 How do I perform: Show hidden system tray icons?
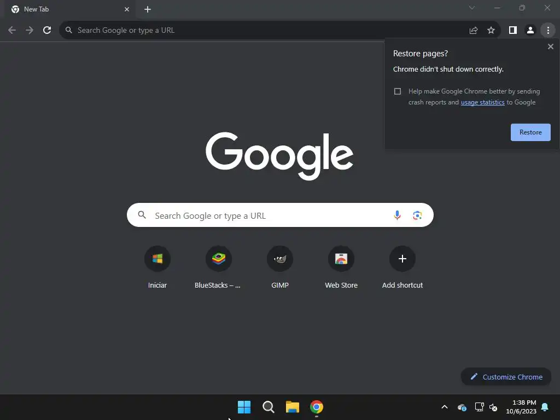pos(445,407)
